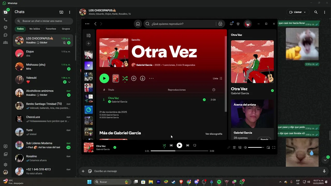Open the Spotify queue icon

tap(234, 148)
